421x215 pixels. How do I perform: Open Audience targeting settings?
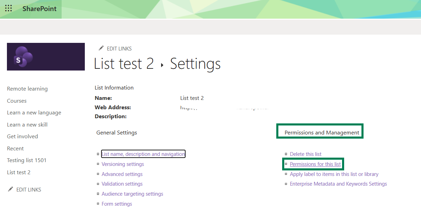click(132, 194)
